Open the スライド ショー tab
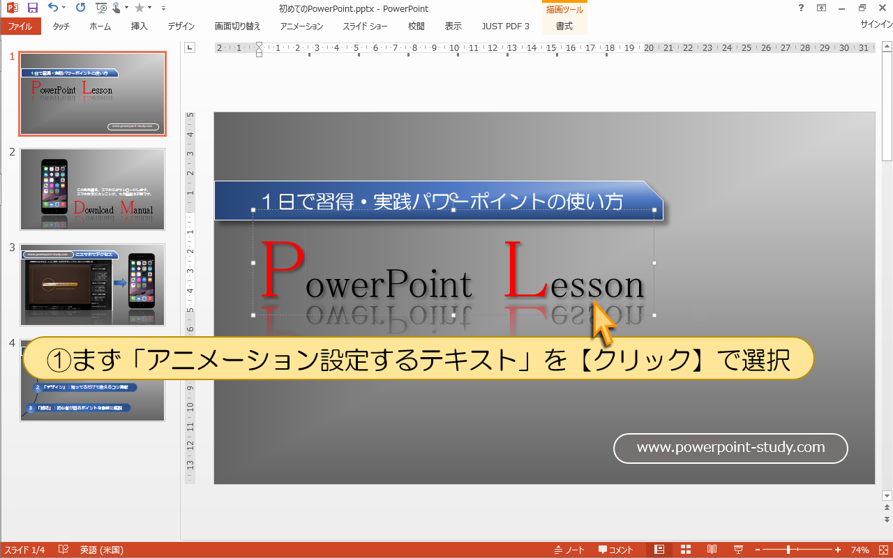This screenshot has height=558, width=893. pos(366,27)
